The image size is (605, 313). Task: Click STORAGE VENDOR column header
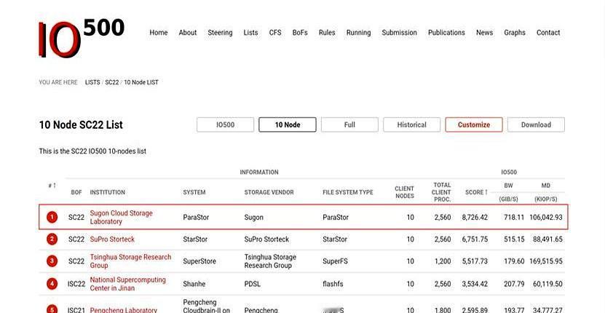(269, 192)
